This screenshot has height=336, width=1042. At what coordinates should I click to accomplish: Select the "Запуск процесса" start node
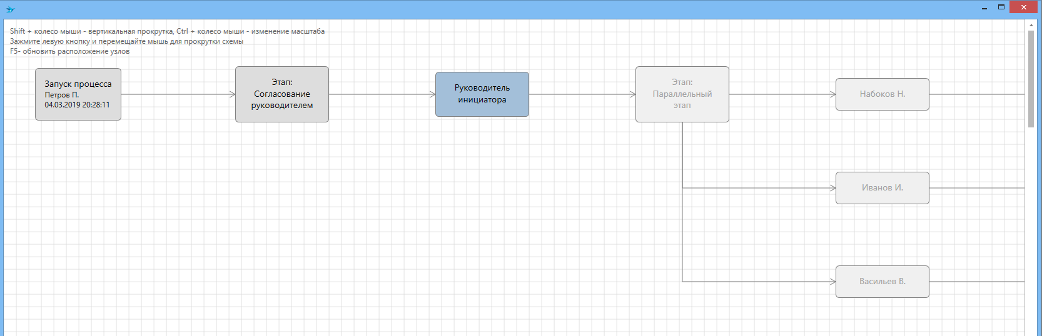click(x=78, y=94)
